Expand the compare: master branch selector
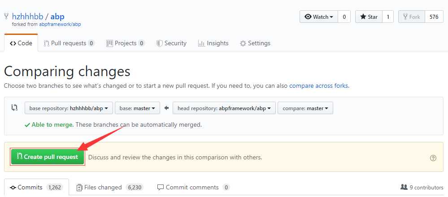The image size is (448, 197). [305, 108]
